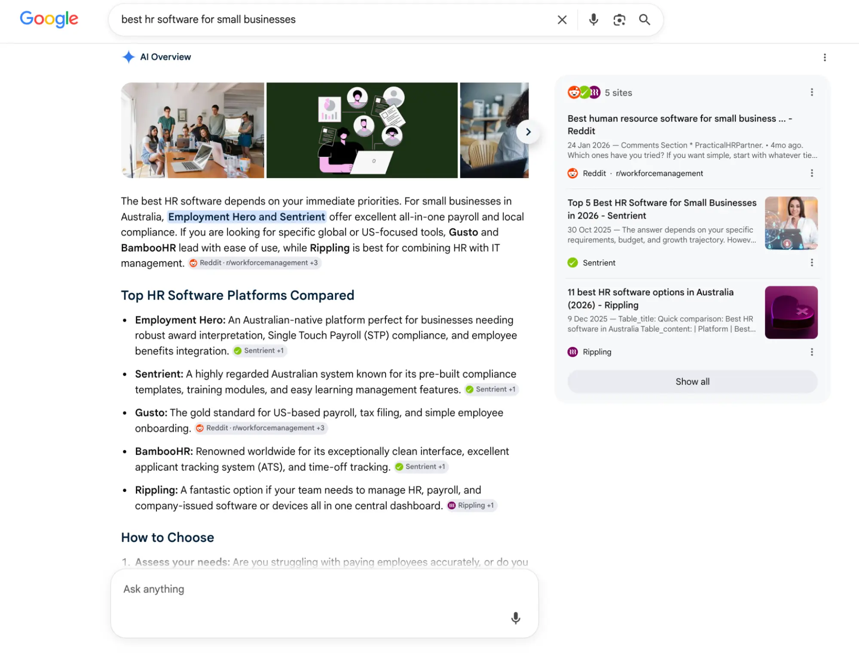Screen dimensions: 859x653
Task: Click the Reddit favicon next to r/workforcemanagement
Action: click(x=572, y=173)
